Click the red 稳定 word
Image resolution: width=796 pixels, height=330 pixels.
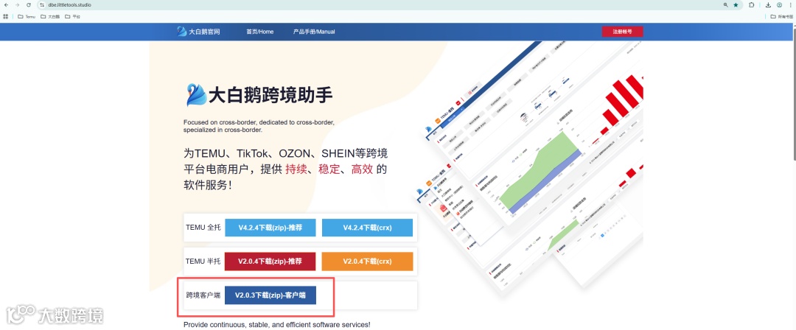pyautogui.click(x=329, y=169)
